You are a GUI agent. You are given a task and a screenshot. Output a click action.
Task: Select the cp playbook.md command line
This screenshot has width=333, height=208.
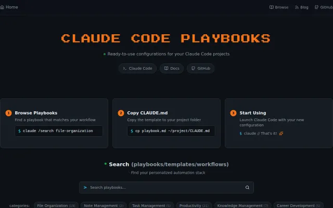(x=171, y=131)
